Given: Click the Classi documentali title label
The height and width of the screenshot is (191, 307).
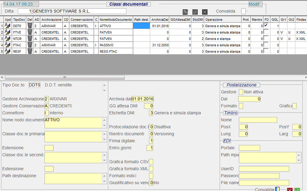Looking at the screenshot, I should click(x=129, y=4).
